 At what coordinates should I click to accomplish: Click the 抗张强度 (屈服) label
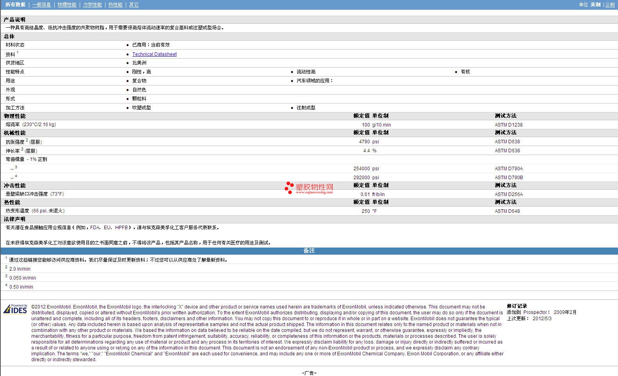24,141
